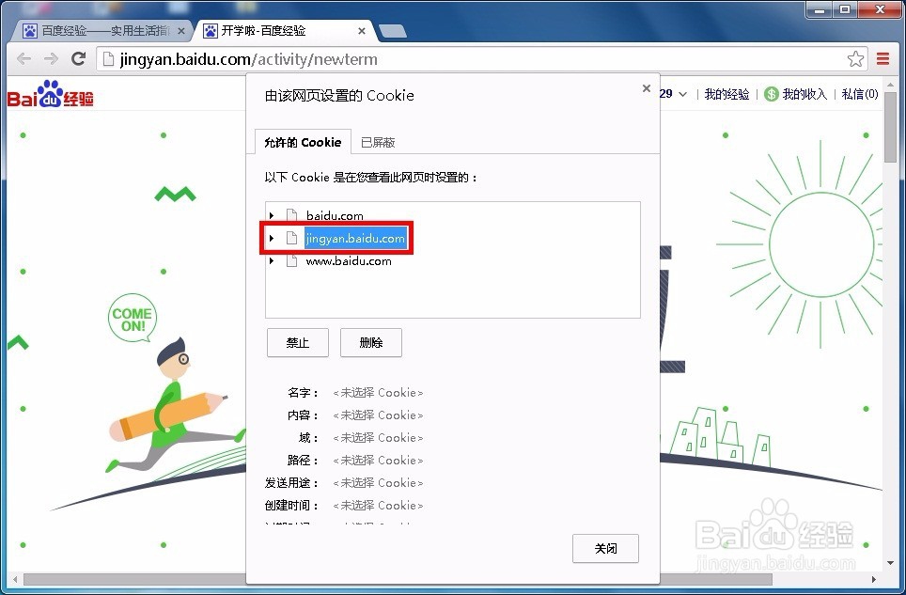Image resolution: width=906 pixels, height=595 pixels.
Task: Click the file icon next to baidu.com
Action: click(x=291, y=215)
